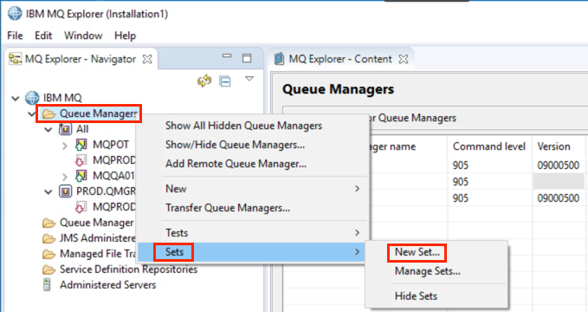Select Sets in the context menu
The width and height of the screenshot is (588, 312).
(x=251, y=252)
